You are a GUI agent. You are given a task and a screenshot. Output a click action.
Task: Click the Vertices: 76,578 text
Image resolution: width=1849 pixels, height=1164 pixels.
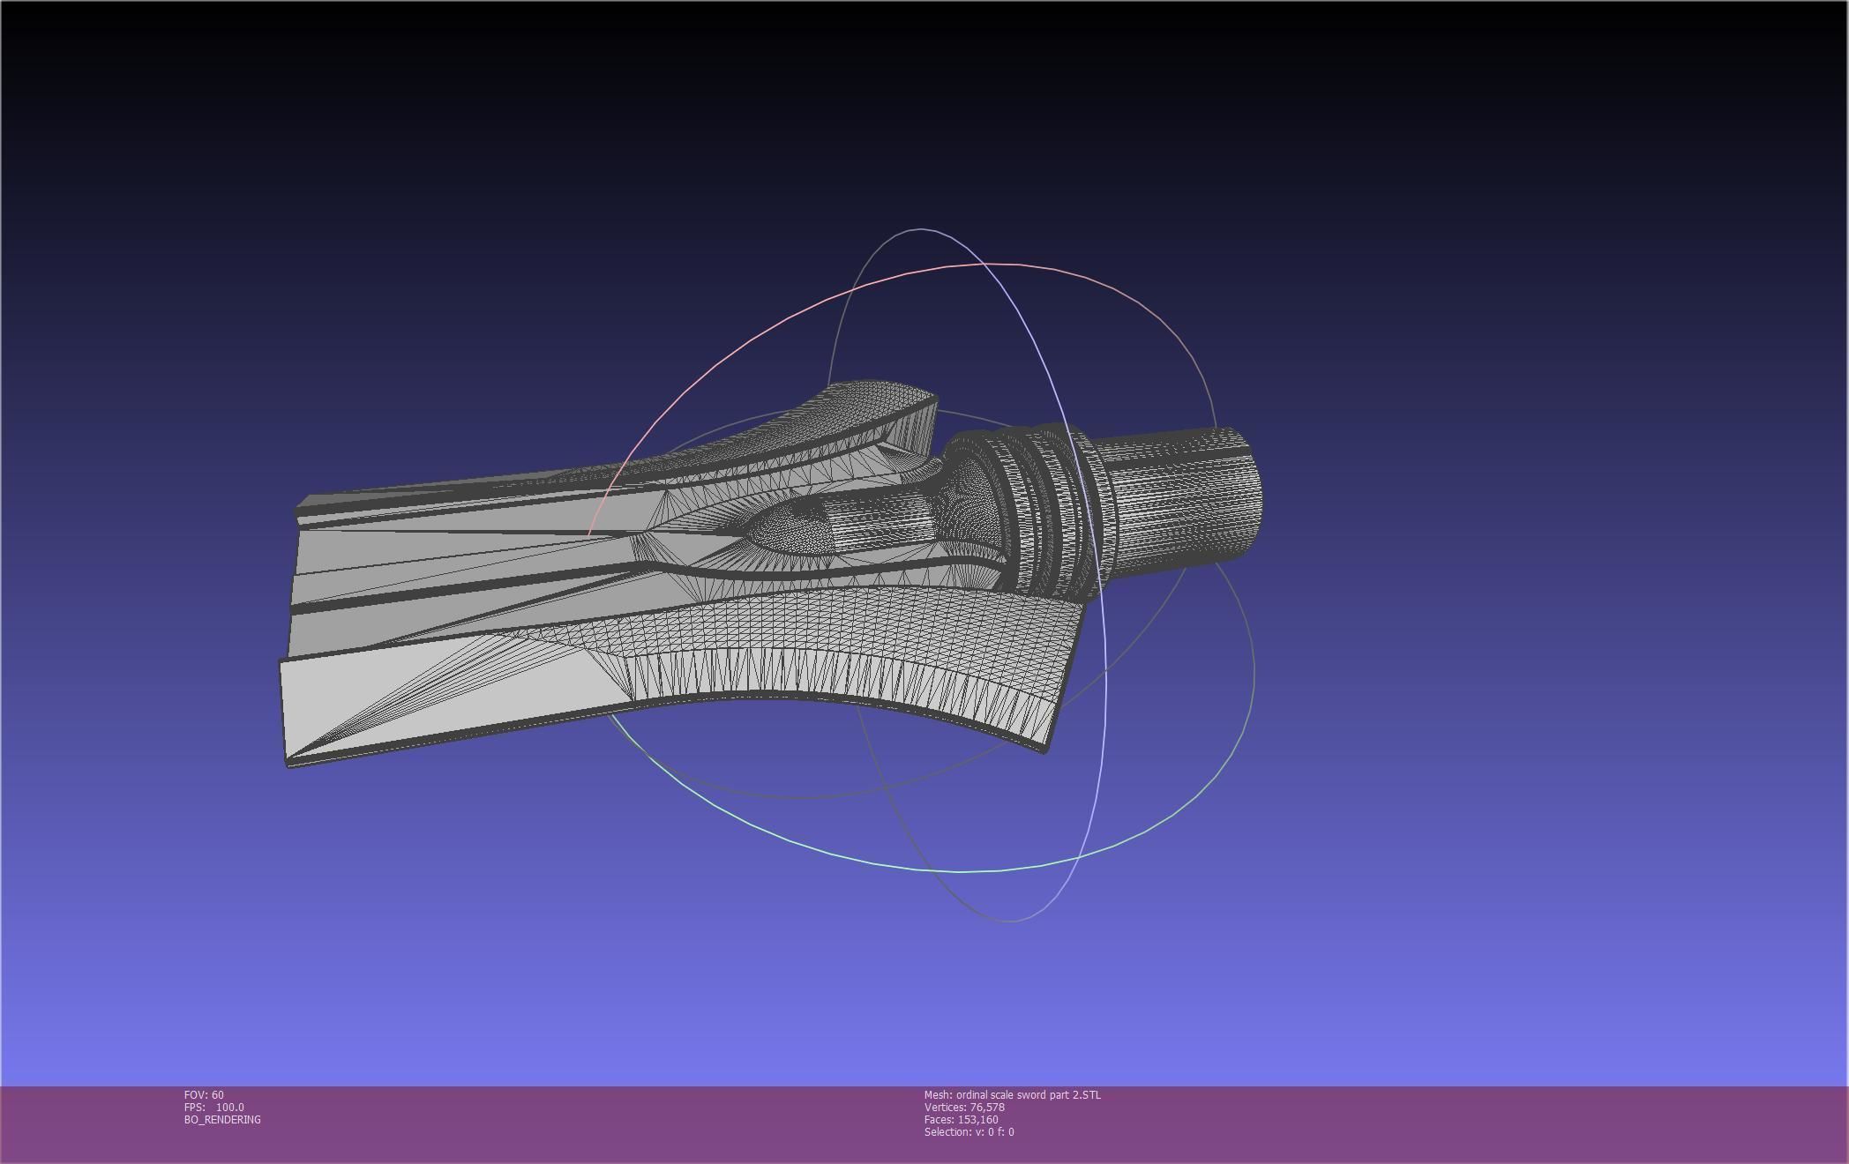pos(964,1108)
